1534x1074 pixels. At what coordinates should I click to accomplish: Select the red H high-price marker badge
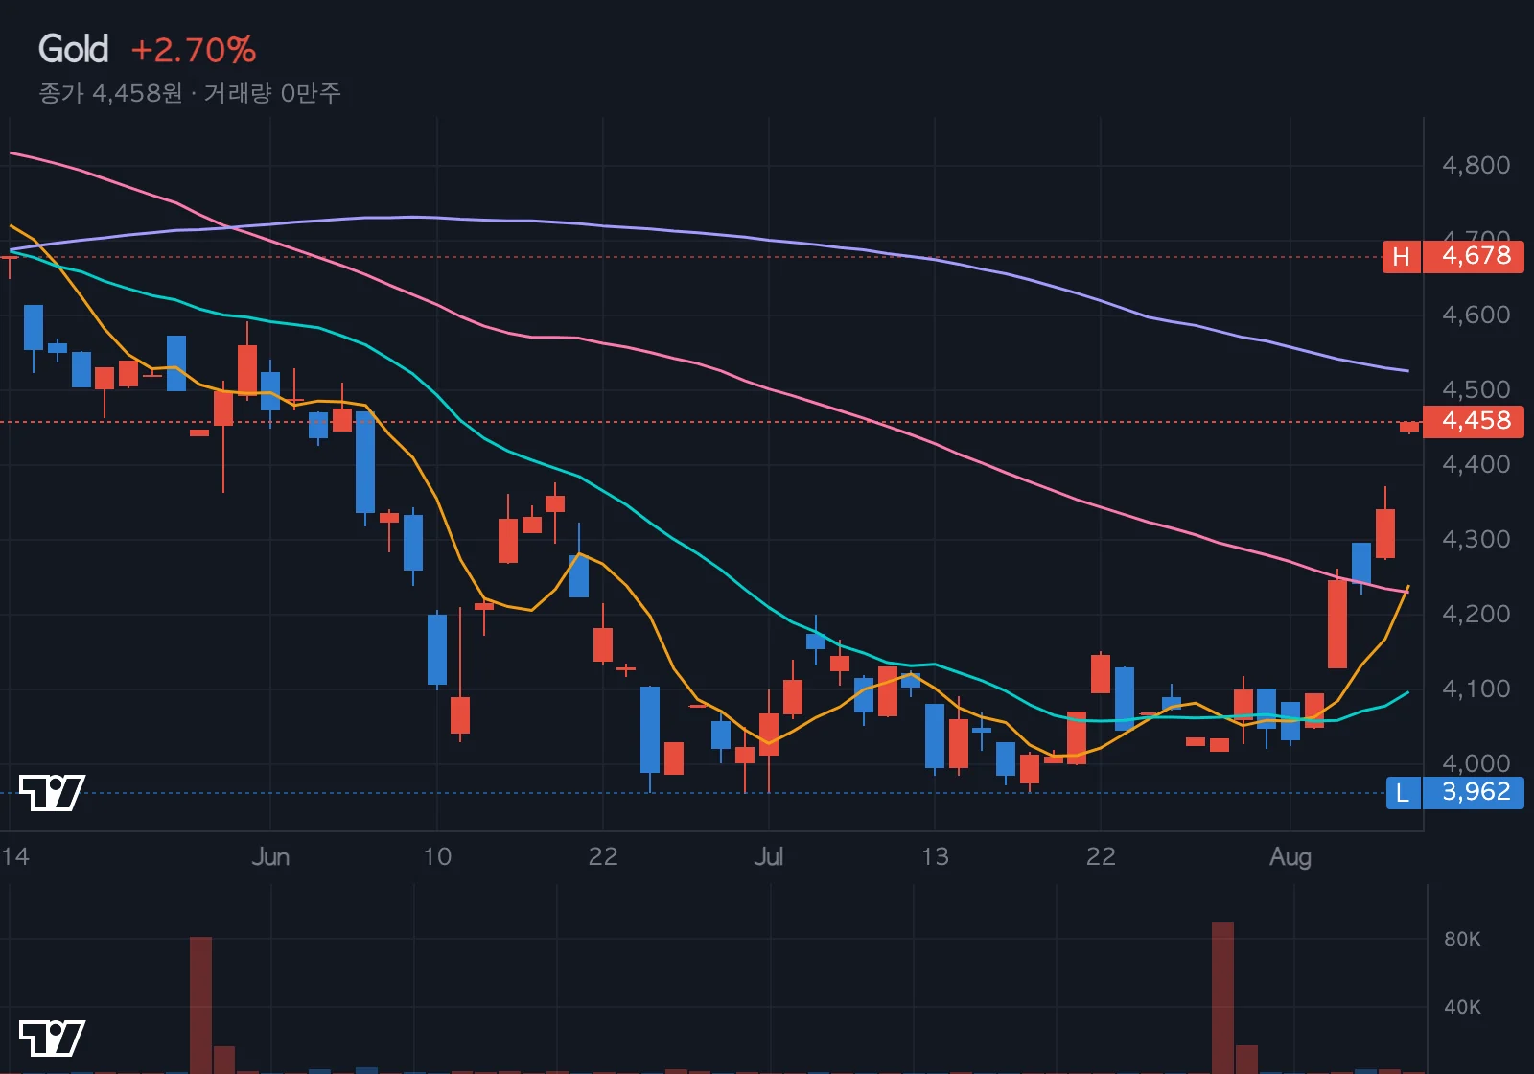coord(1401,257)
